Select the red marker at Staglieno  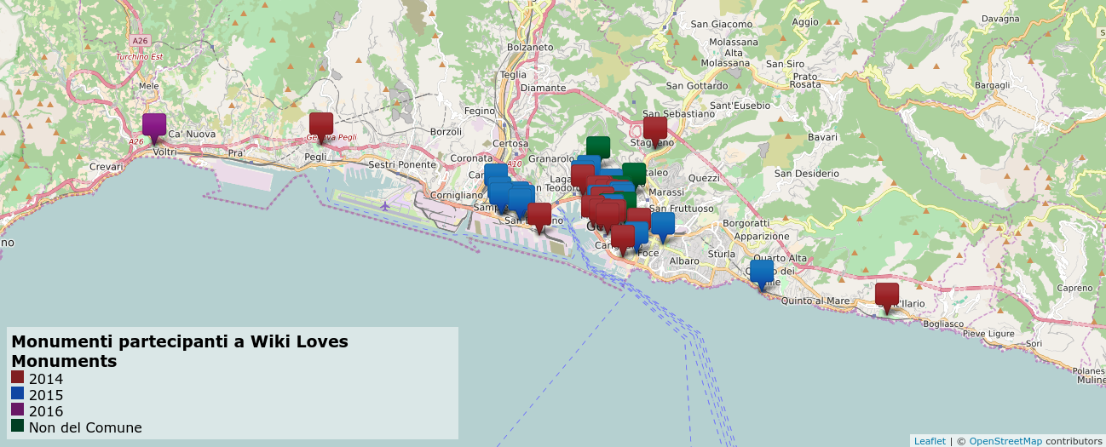point(654,131)
